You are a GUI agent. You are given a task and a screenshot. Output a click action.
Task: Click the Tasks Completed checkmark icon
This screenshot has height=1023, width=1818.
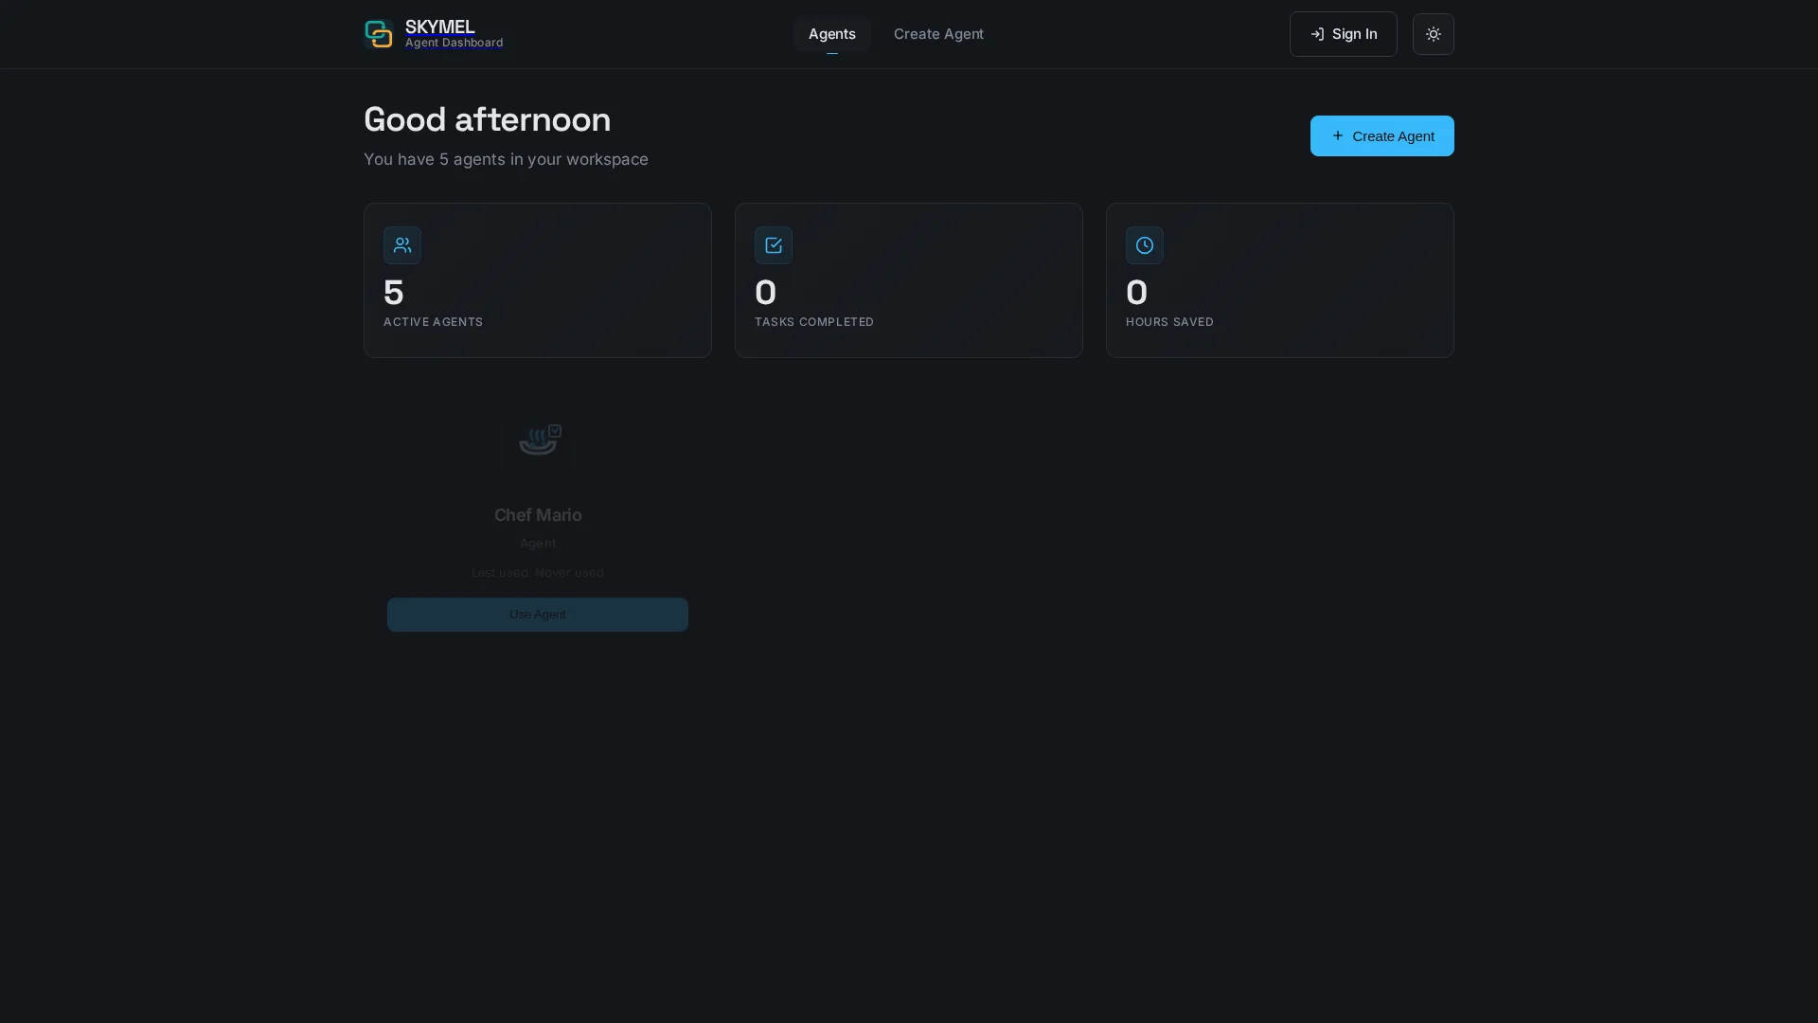(x=773, y=245)
